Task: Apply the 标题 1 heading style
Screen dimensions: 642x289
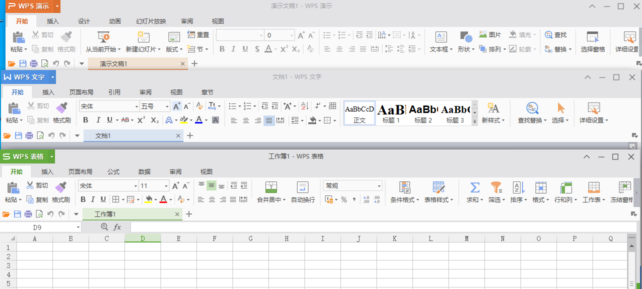Action: point(391,113)
